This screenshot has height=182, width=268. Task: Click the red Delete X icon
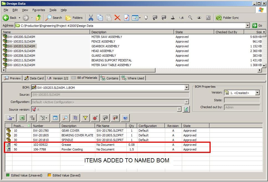pyautogui.click(x=117, y=18)
